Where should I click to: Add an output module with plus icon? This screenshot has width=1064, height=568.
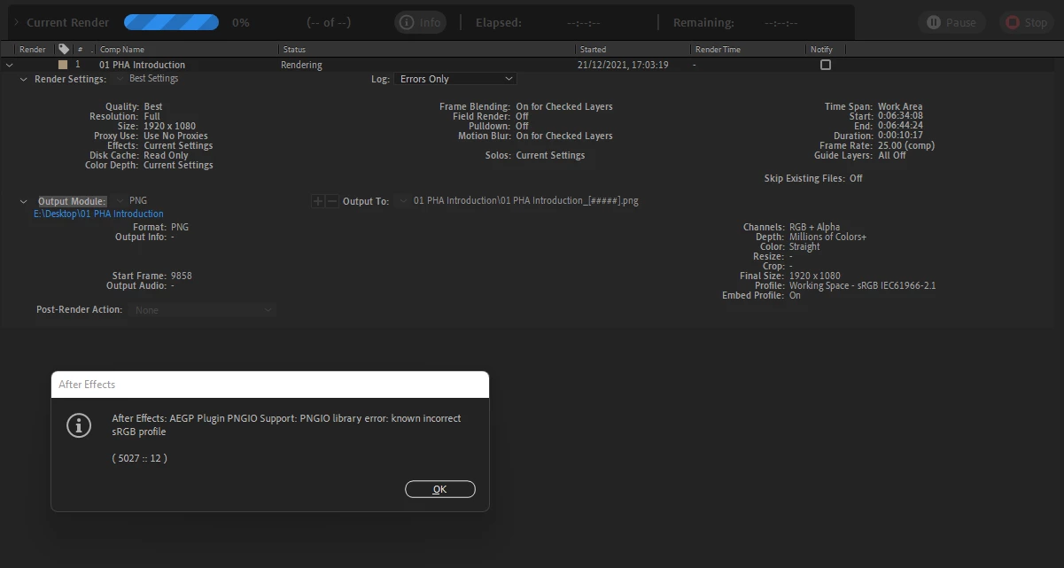point(317,201)
